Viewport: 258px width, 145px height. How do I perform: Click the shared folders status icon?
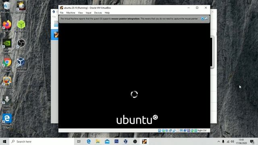(178, 130)
